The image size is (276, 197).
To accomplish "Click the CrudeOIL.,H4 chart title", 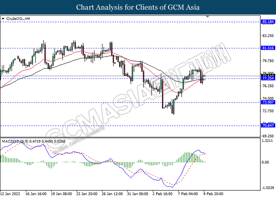I will [x=18, y=19].
